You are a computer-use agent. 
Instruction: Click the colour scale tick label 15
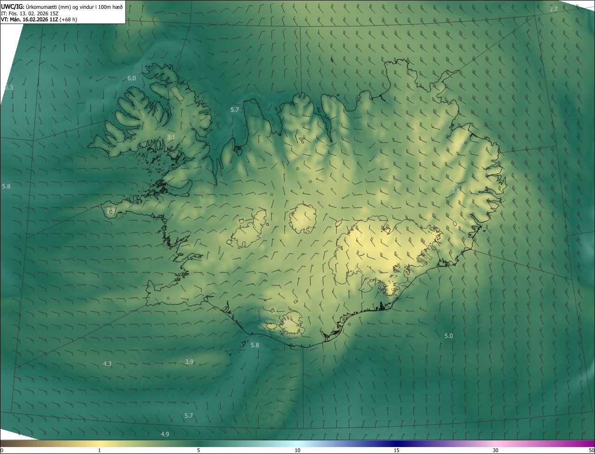[x=397, y=451]
